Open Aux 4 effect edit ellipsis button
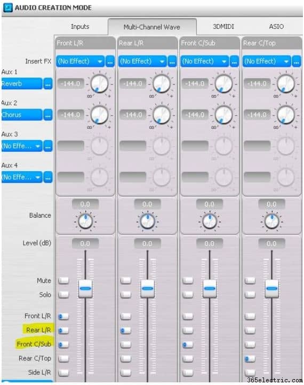Image resolution: width=304 pixels, height=385 pixels. [x=48, y=178]
